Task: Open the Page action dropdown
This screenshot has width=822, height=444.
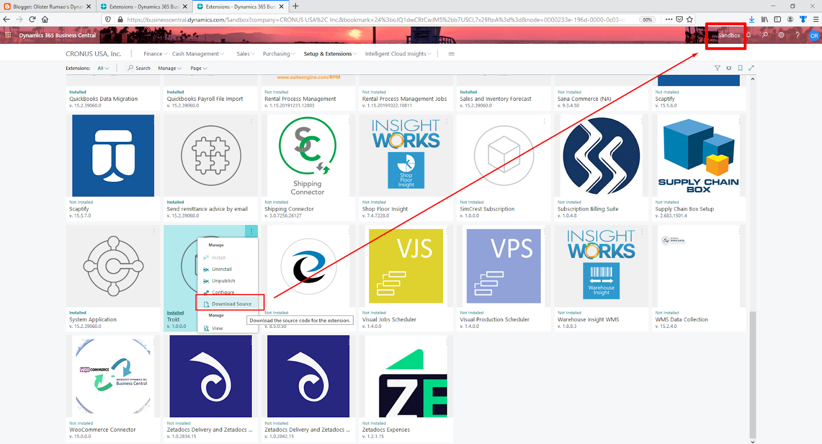Action: click(199, 68)
